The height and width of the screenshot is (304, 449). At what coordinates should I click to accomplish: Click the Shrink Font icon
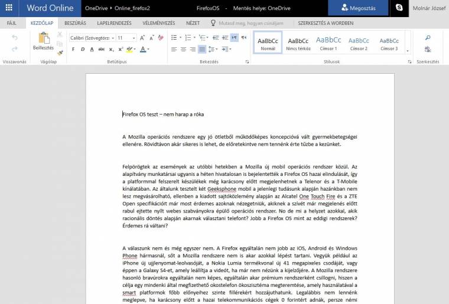[151, 38]
